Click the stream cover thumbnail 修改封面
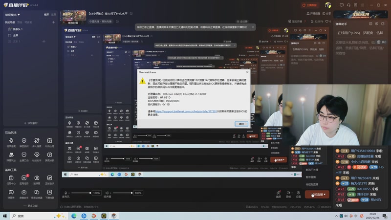The height and width of the screenshot is (220, 391). click(x=73, y=18)
